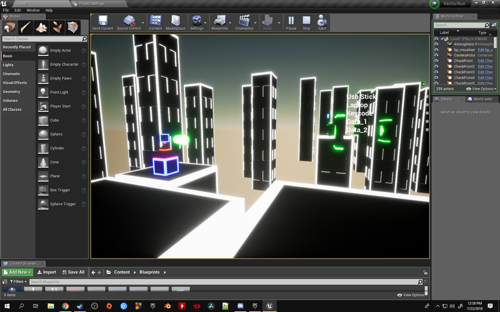Viewport: 500px width, 312px height.
Task: Expand Settings dropdown arrow
Action: click(x=205, y=23)
